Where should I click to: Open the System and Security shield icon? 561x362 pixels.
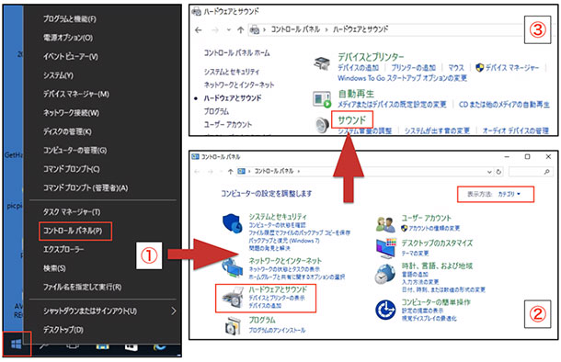(233, 223)
